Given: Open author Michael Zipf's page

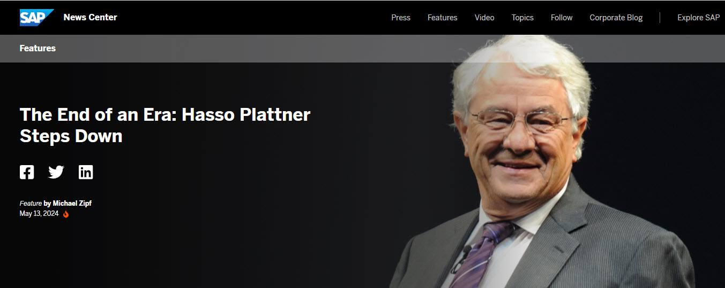Looking at the screenshot, I should click(72, 203).
